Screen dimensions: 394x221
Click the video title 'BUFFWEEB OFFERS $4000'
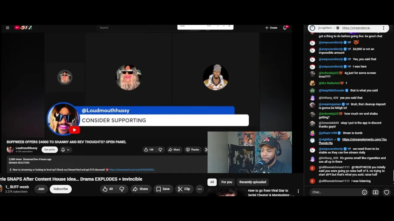[x=66, y=142]
